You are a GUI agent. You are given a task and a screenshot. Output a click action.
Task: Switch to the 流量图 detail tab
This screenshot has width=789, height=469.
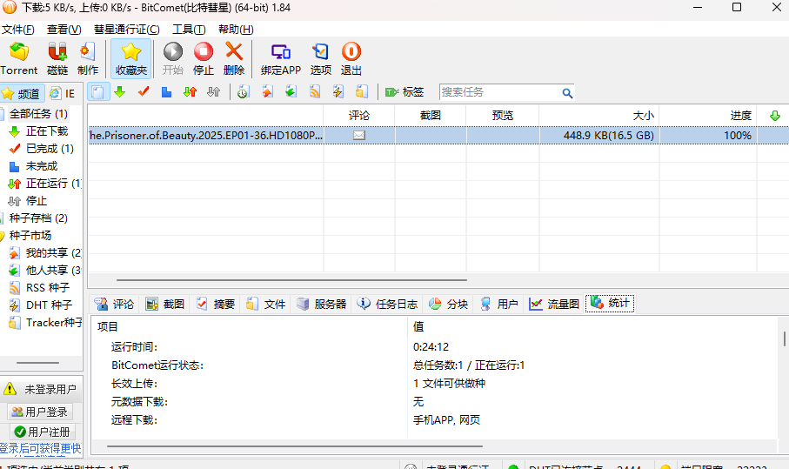[554, 304]
